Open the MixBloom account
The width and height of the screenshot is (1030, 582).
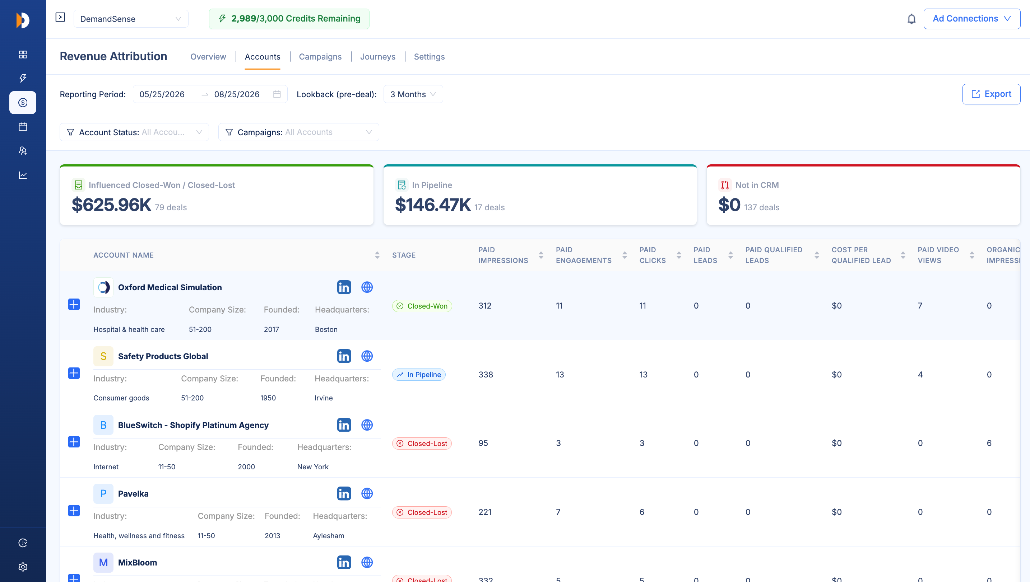coord(137,563)
